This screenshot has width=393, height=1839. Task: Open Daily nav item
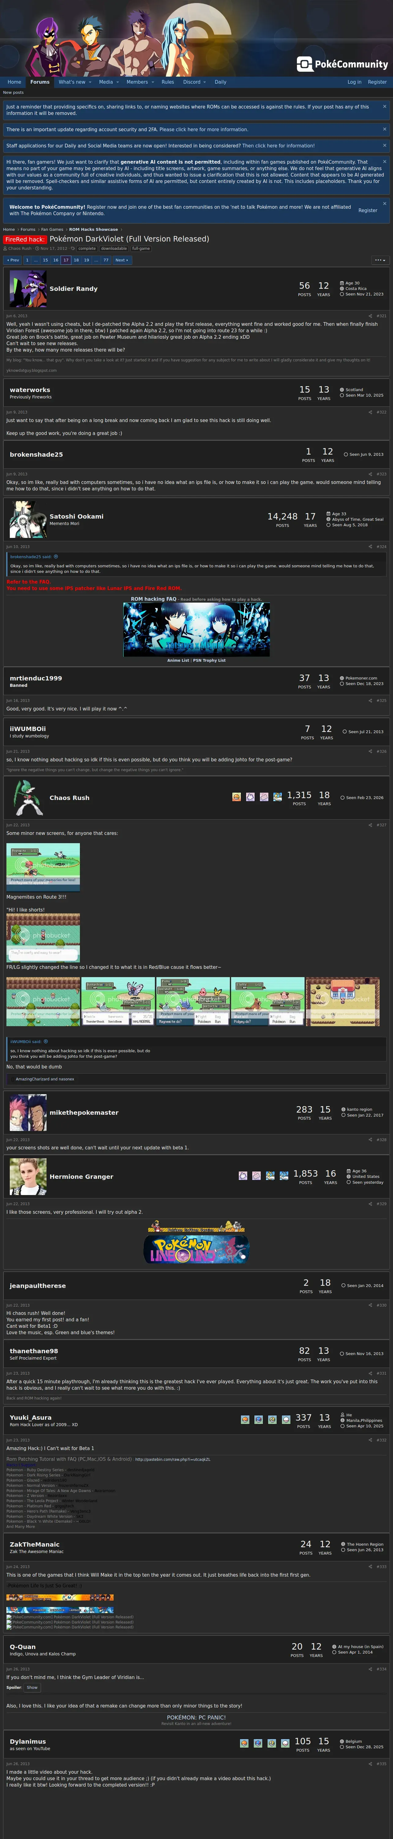(220, 82)
